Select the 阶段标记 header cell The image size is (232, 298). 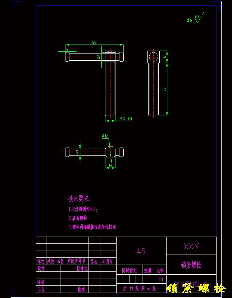pyautogui.click(x=129, y=270)
